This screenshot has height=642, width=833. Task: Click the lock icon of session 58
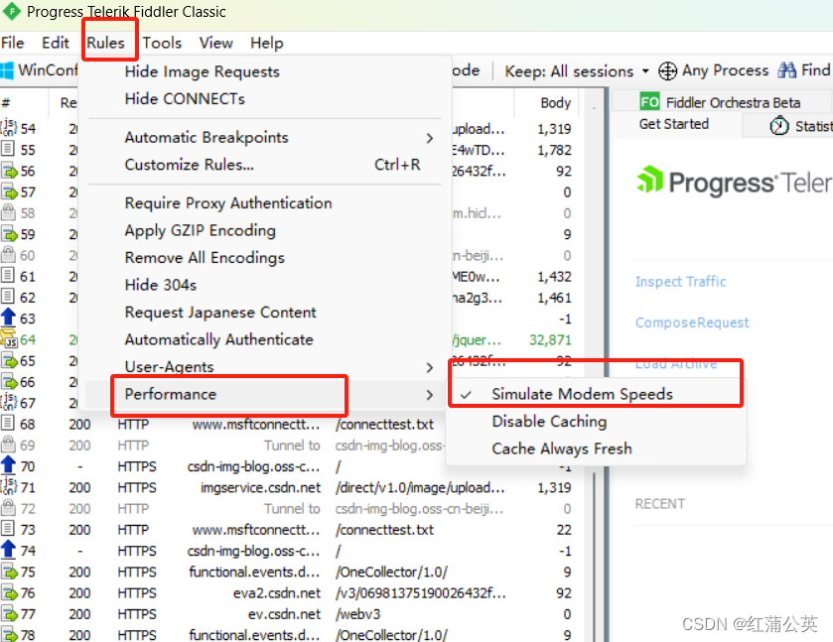coord(8,212)
